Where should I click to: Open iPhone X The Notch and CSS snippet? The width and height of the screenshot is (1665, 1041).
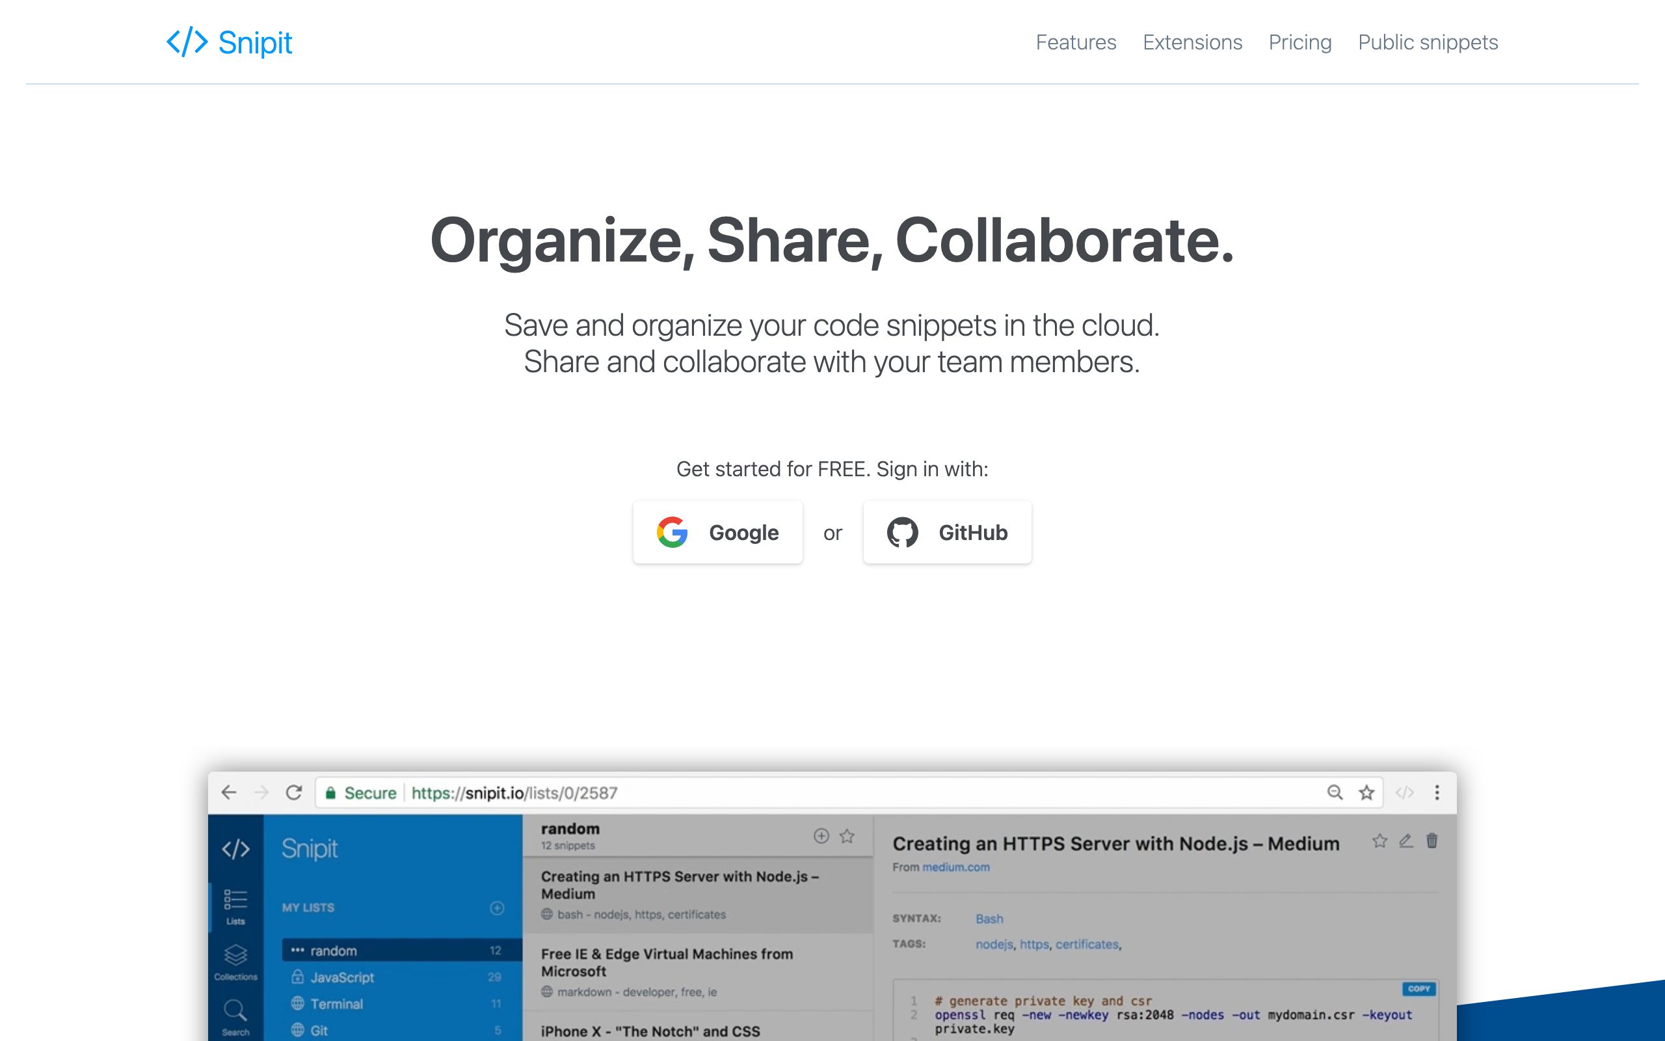(698, 1027)
